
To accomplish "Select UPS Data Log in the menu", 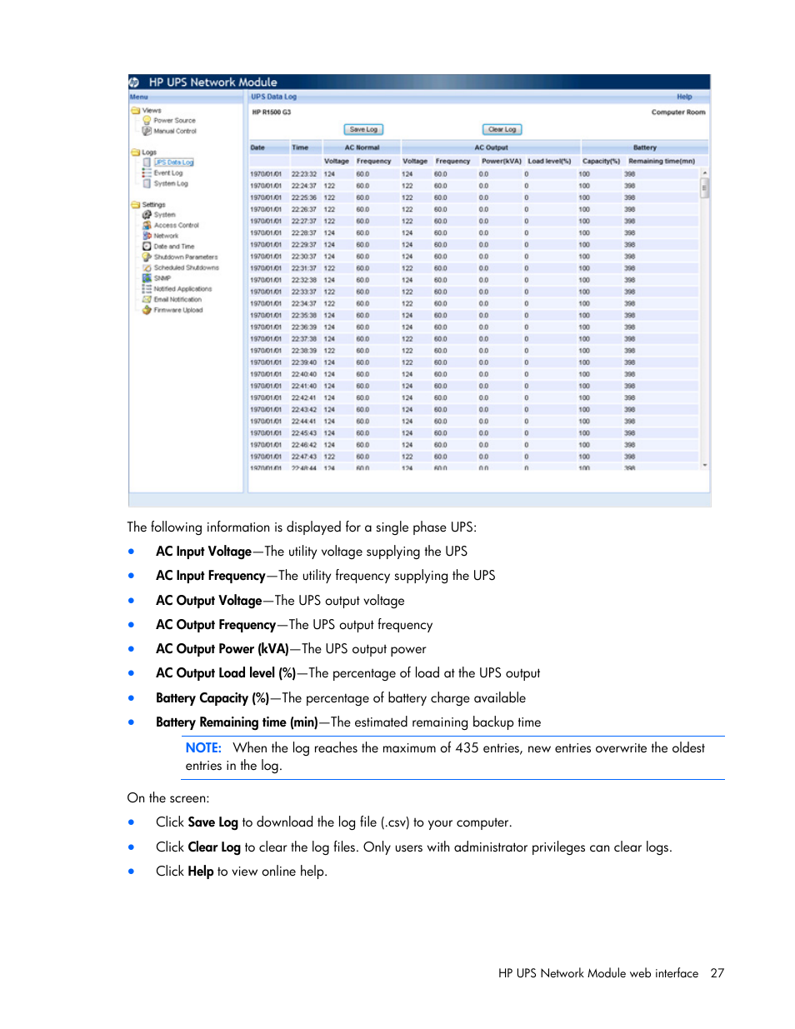I will click(x=173, y=162).
